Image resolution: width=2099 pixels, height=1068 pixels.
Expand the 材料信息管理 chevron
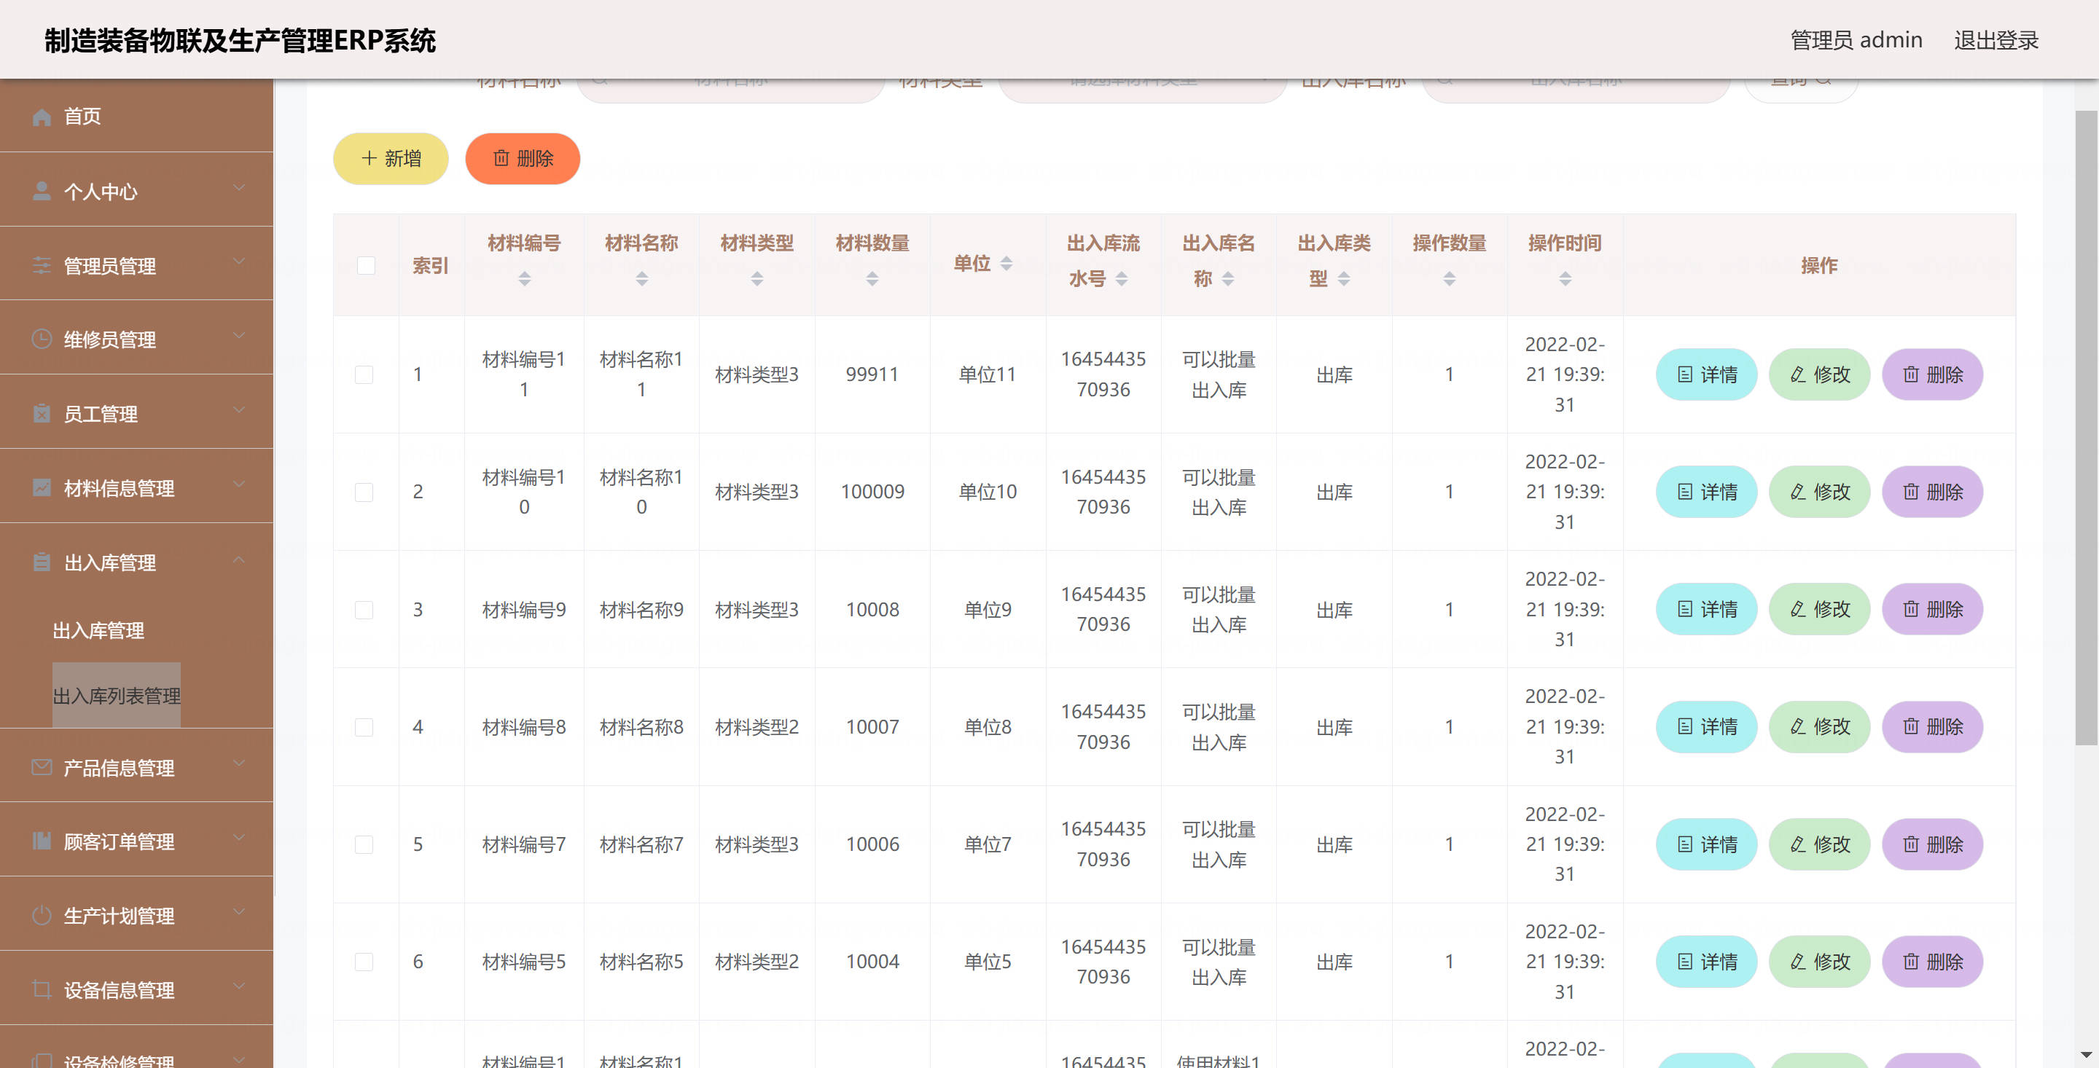click(x=239, y=484)
